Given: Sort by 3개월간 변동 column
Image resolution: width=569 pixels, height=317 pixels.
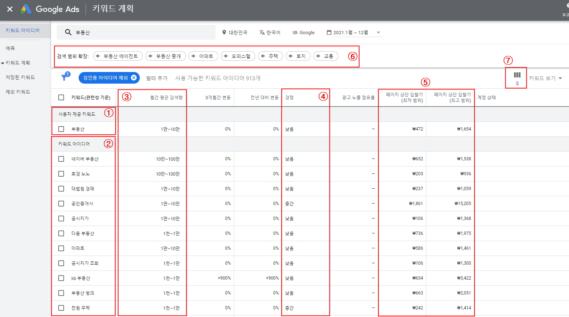Looking at the screenshot, I should tap(218, 97).
